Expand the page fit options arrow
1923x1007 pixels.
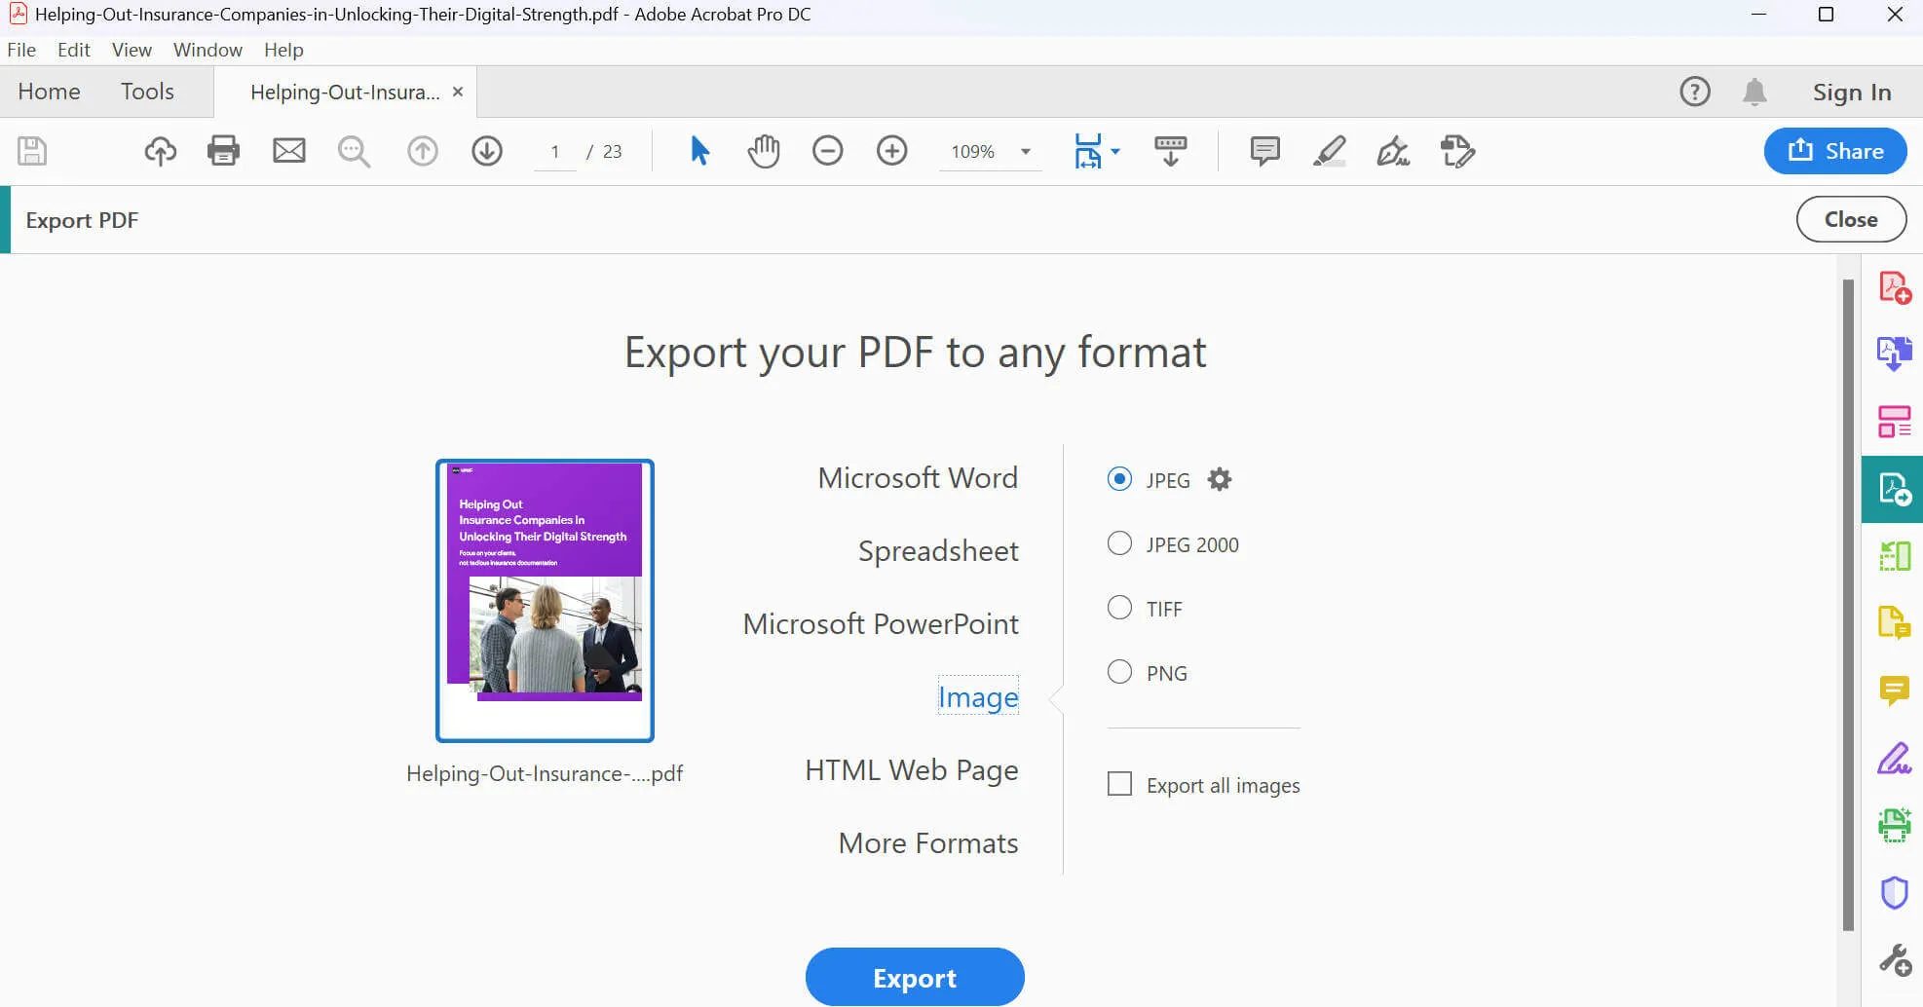coord(1115,151)
